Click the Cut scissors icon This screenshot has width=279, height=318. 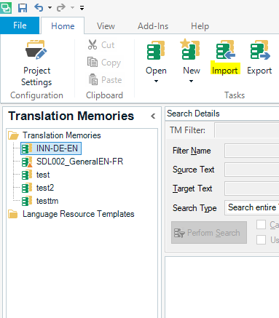(93, 44)
